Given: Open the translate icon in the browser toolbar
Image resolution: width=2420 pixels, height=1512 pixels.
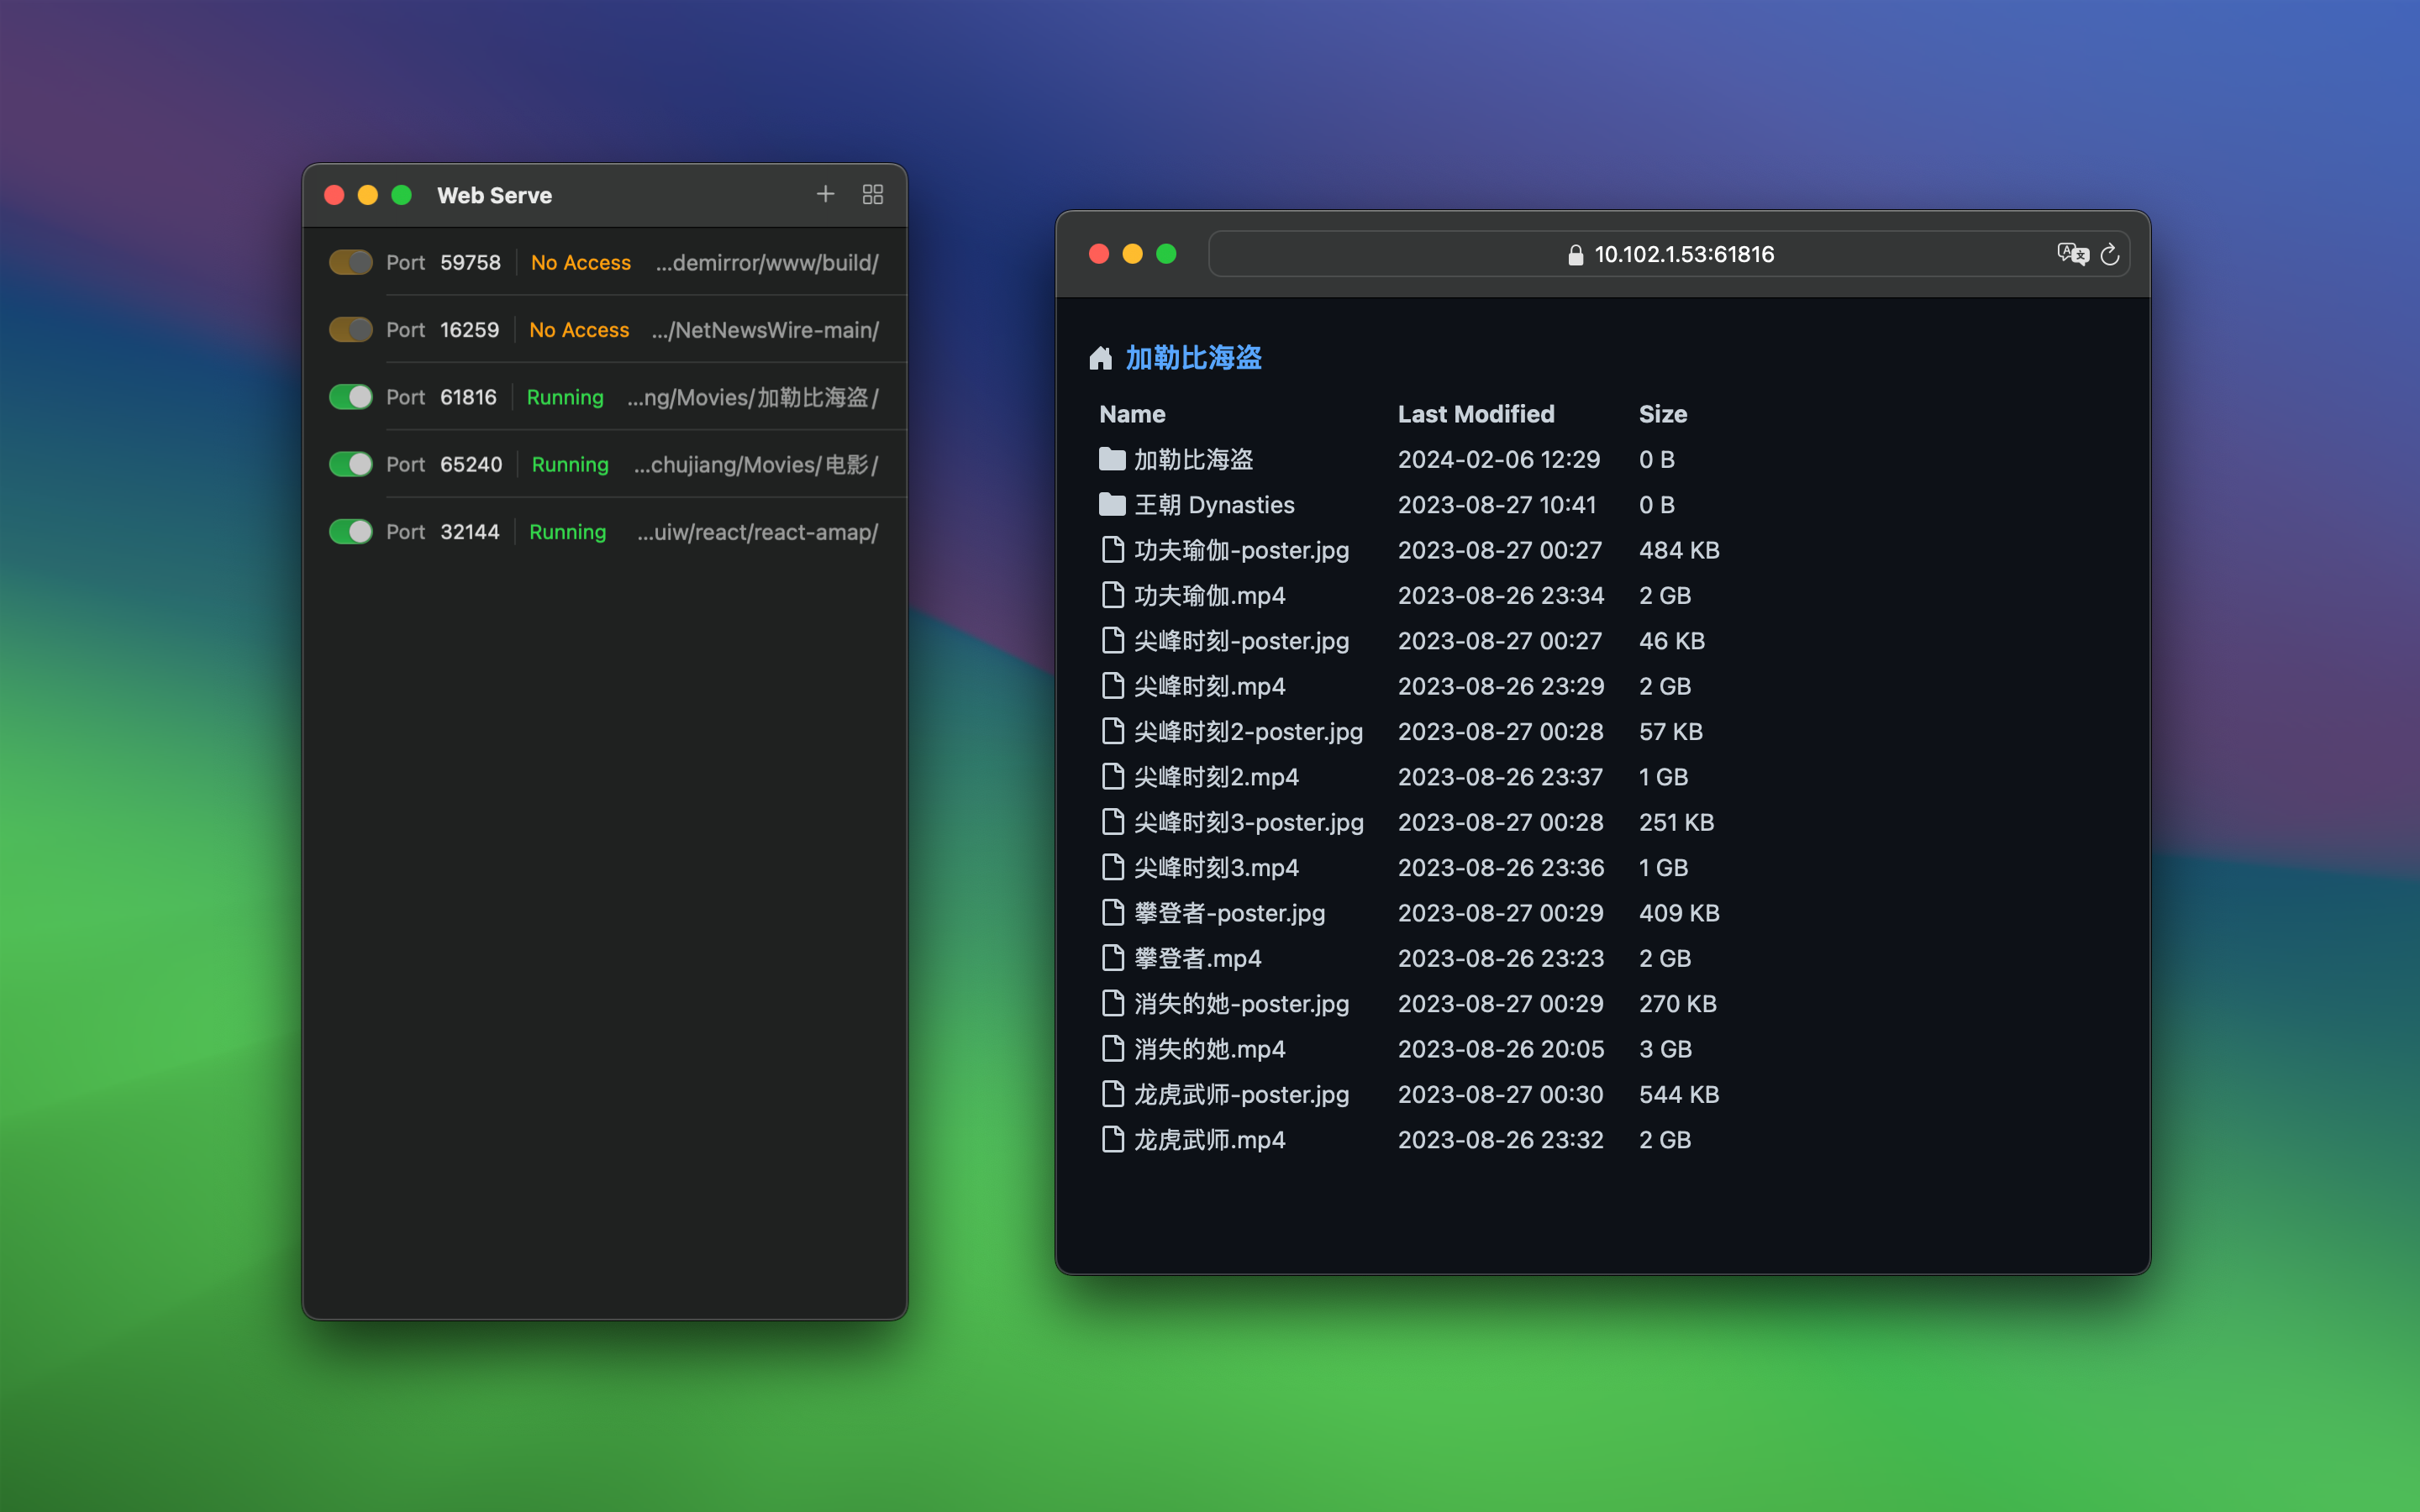Looking at the screenshot, I should pyautogui.click(x=2072, y=253).
